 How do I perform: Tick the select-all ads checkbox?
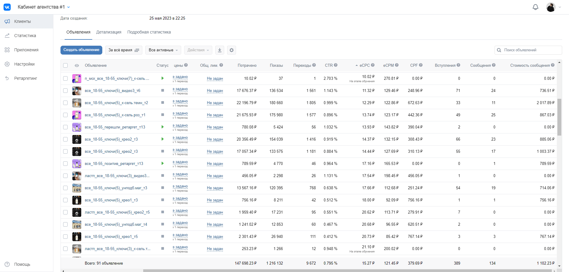[66, 66]
